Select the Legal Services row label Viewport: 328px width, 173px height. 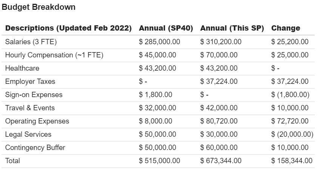(28, 134)
